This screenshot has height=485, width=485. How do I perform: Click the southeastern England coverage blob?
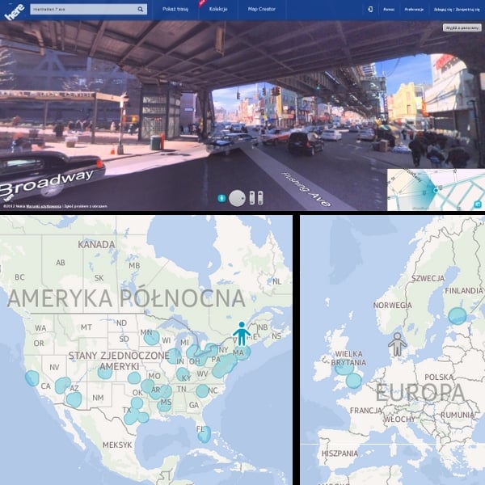[354, 381]
